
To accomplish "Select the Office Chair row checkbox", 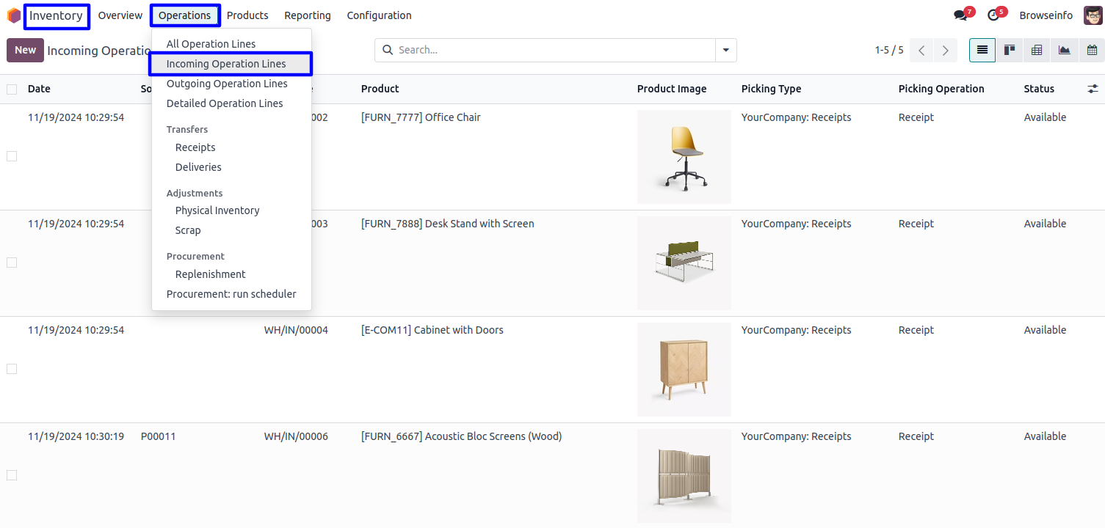I will pos(12,156).
